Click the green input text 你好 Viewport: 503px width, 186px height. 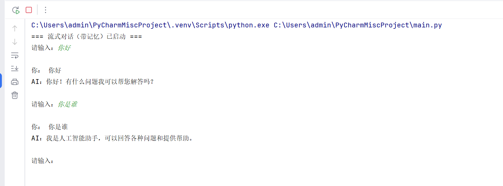(64, 48)
